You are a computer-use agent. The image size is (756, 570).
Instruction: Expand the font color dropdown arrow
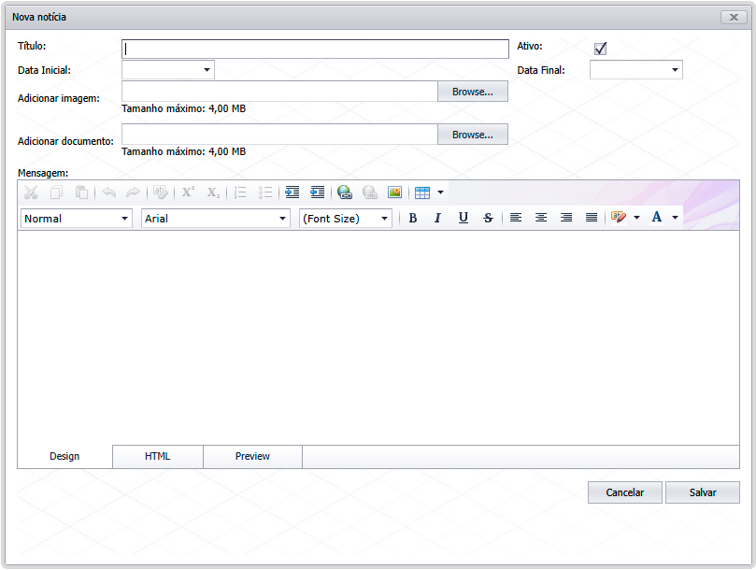point(675,218)
